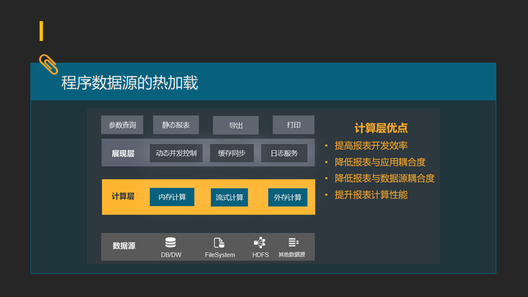Click the FileSystem document icon
528x297 pixels.
click(219, 243)
